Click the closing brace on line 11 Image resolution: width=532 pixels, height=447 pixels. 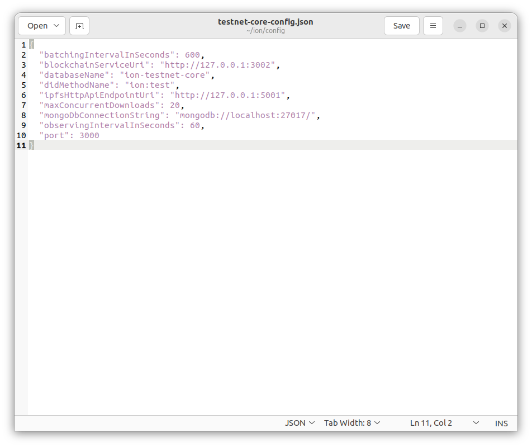tap(31, 145)
